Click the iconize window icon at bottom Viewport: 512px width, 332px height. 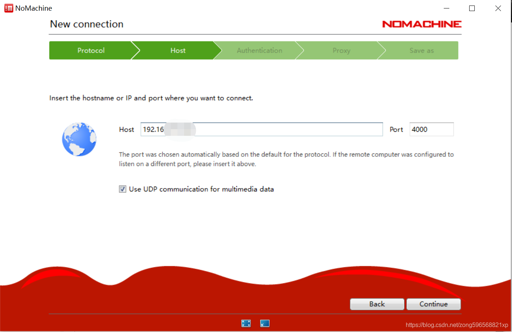(265, 323)
